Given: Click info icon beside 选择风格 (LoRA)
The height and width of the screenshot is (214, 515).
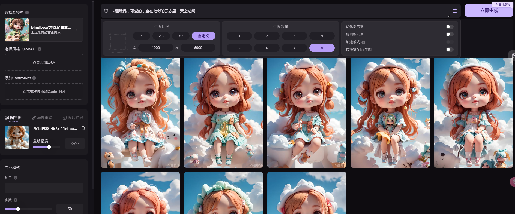Looking at the screenshot, I should pos(40,49).
